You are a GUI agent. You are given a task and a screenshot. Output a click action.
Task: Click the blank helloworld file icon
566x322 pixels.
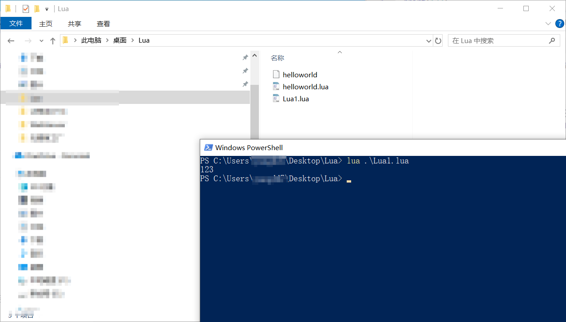(x=276, y=75)
